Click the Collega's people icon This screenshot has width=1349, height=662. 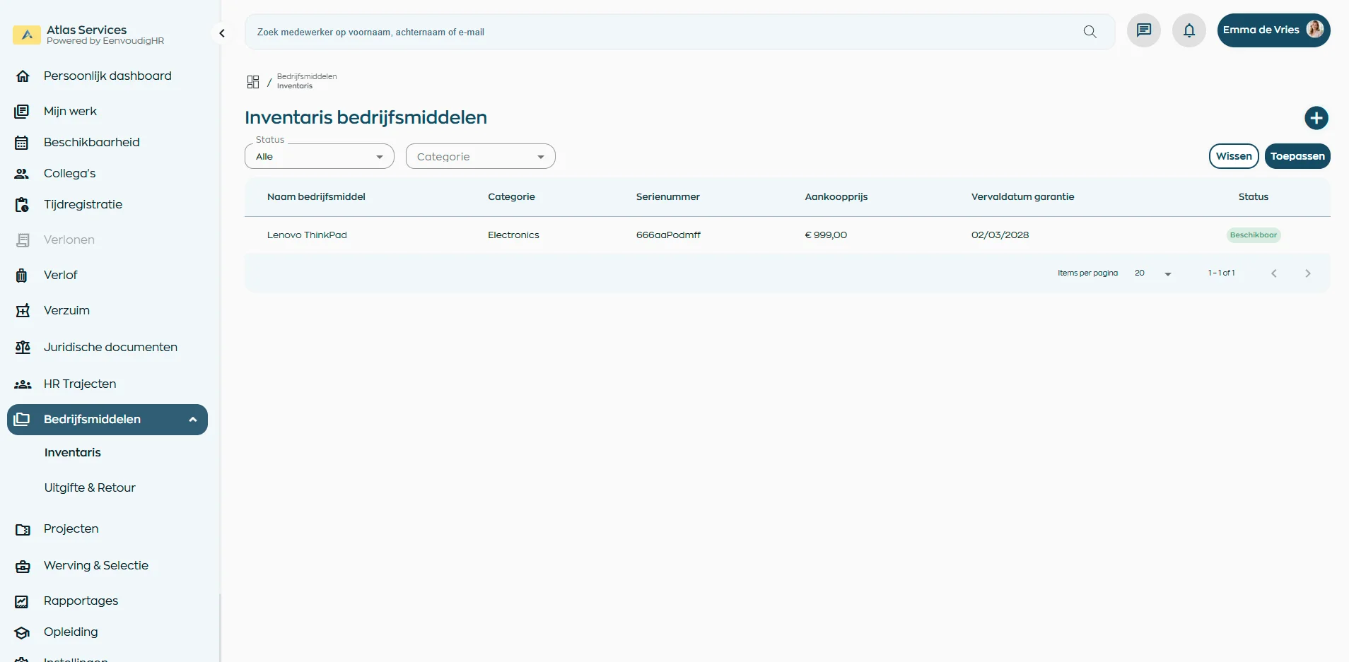tap(22, 174)
